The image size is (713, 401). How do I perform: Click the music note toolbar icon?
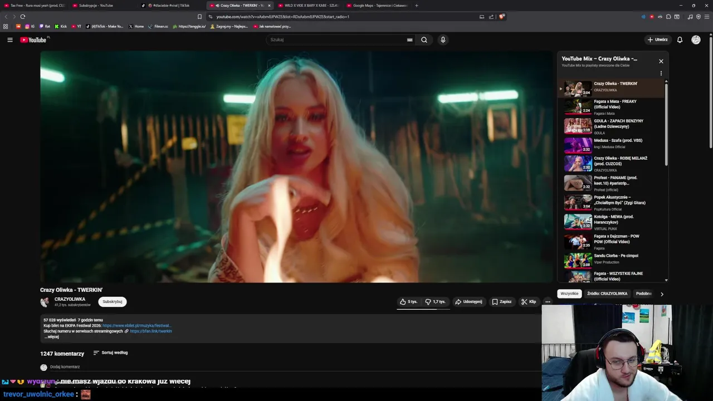tap(690, 17)
